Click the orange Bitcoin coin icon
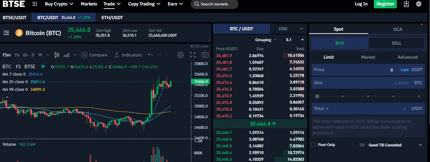Viewport: 430px width, 162px height. (x=19, y=33)
